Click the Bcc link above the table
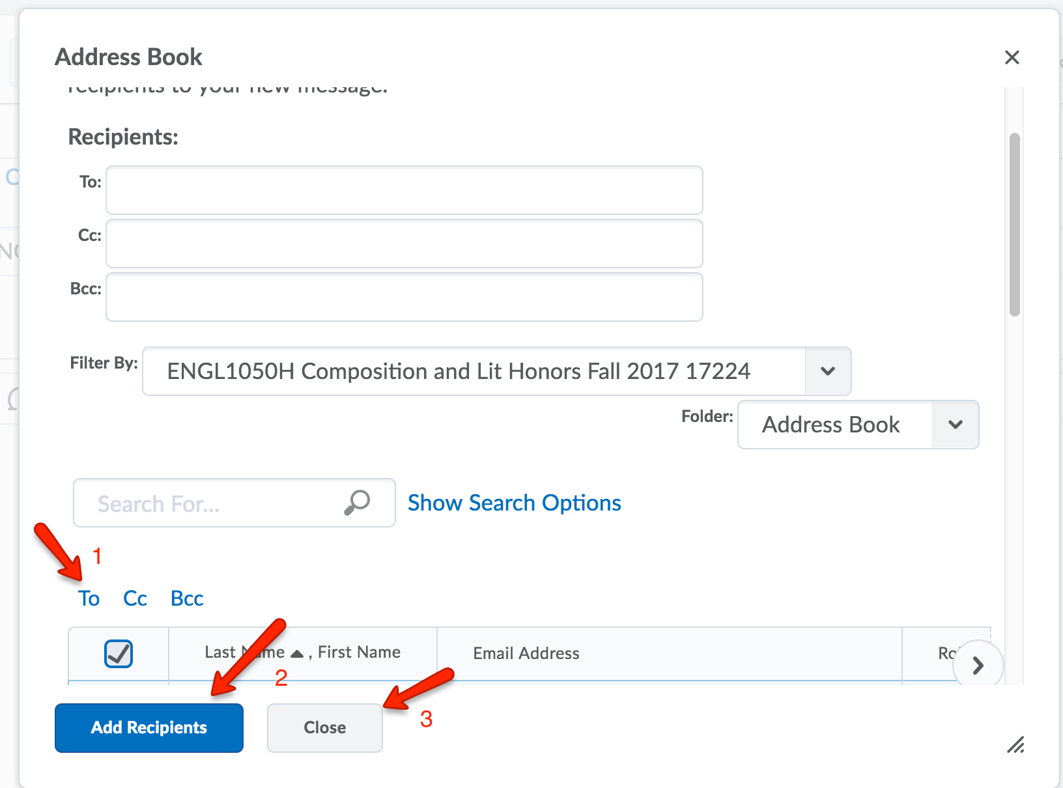This screenshot has height=788, width=1063. point(187,598)
